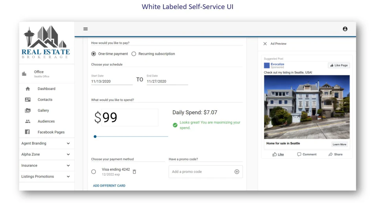
Task: Click the user account profile icon
Action: point(345,29)
